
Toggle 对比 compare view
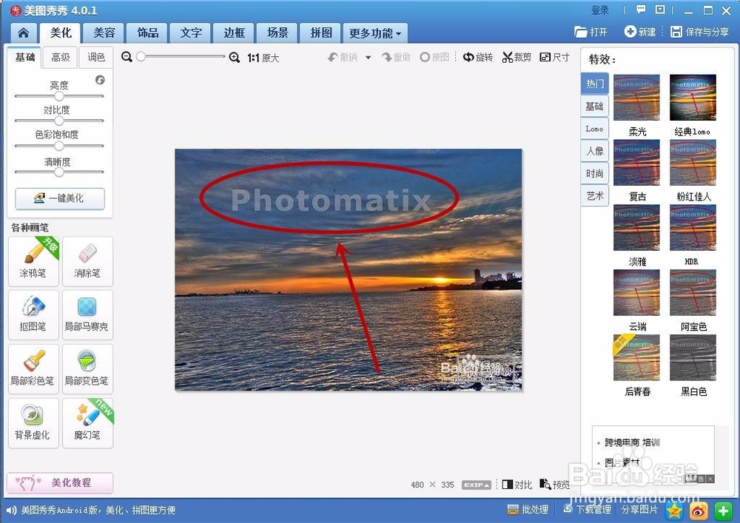pyautogui.click(x=517, y=485)
